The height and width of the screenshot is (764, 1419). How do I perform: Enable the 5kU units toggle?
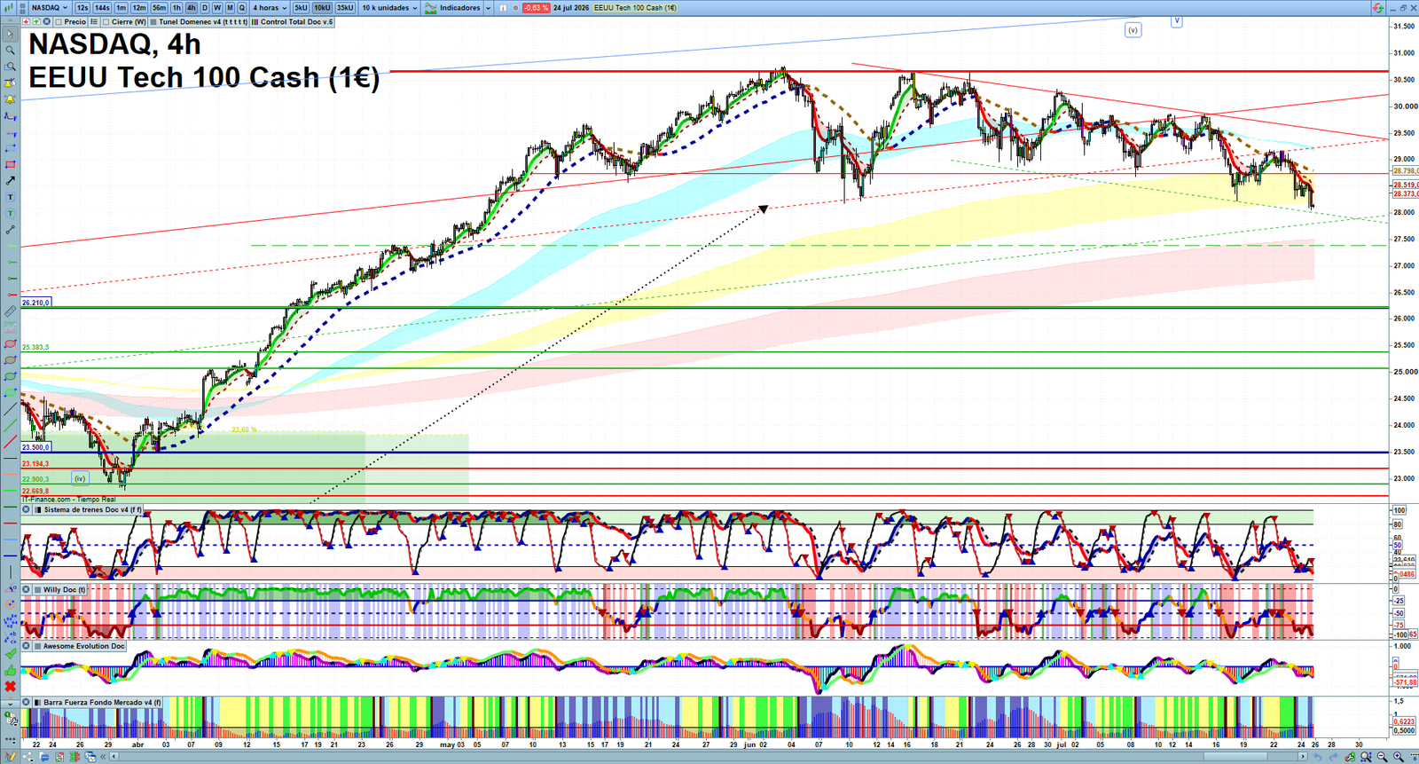click(301, 7)
